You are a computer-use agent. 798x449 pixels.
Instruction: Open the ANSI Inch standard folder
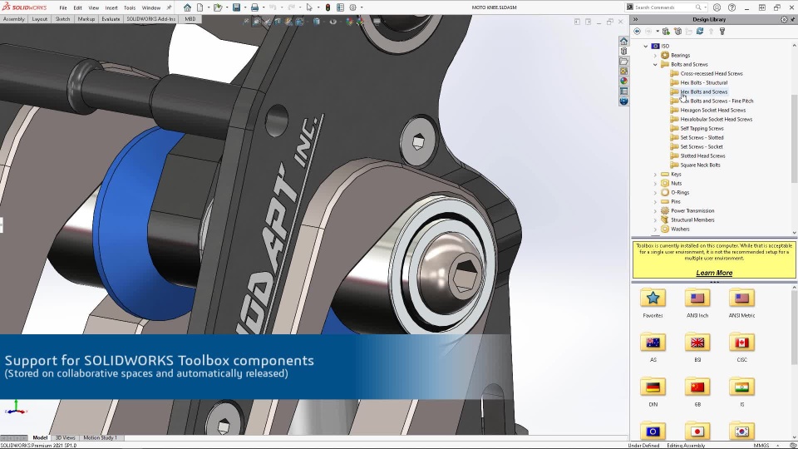[697, 304]
